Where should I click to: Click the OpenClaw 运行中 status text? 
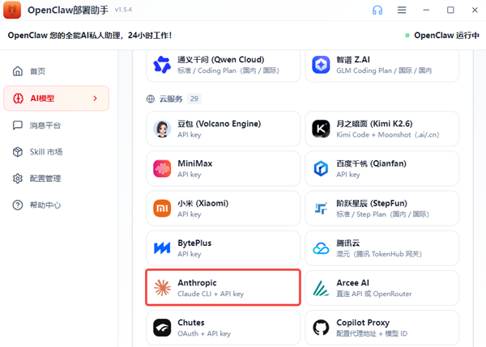tap(446, 36)
